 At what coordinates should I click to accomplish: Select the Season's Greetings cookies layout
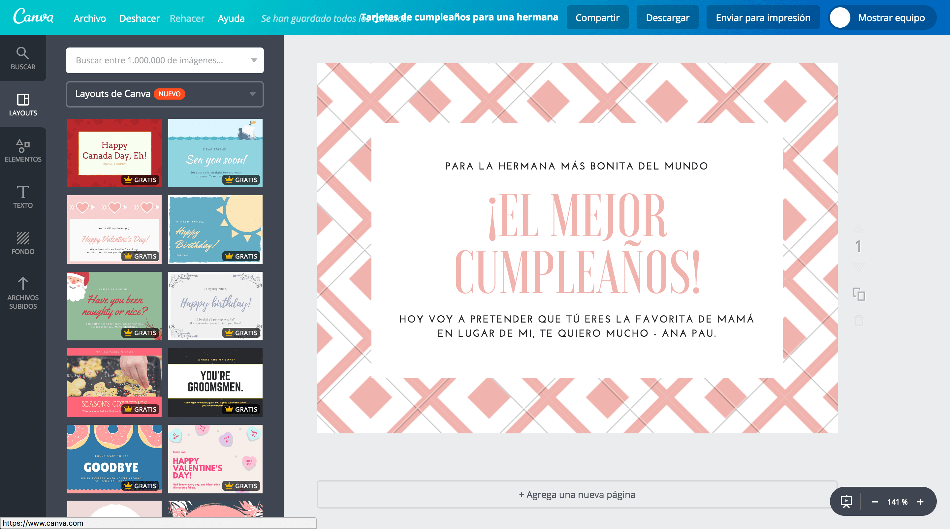[114, 382]
